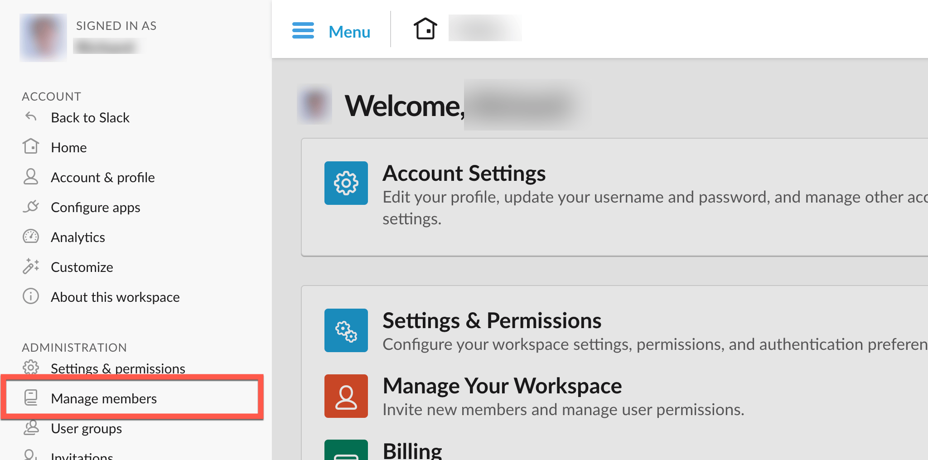Click the Menu label in top bar
The width and height of the screenshot is (928, 460).
349,32
